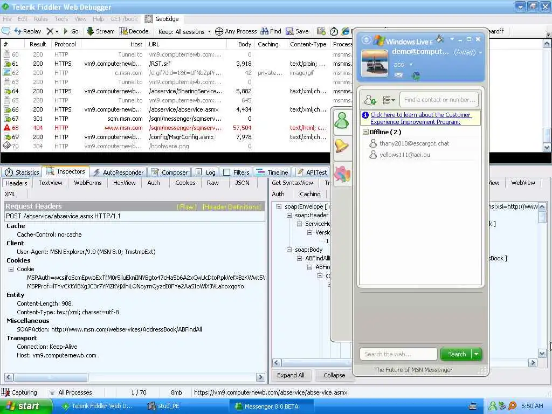552x414 pixels.
Task: Click the green buddy Messenger side tab
Action: pos(341,121)
